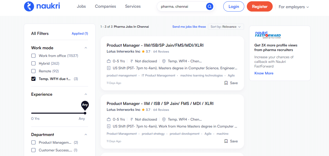Viewport: 329px width, 156px height.
Task: Click the Experience slider handle
Action: tap(85, 113)
